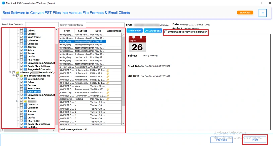Screen dimensions: 273x146
Task: Click message table scroll-up arrow
Action: coord(123,35)
